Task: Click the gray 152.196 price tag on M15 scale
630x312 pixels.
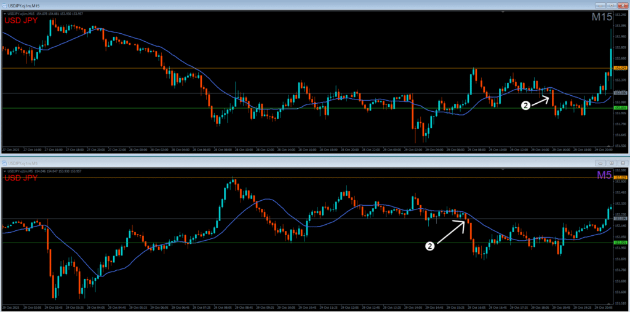Action: (x=620, y=93)
